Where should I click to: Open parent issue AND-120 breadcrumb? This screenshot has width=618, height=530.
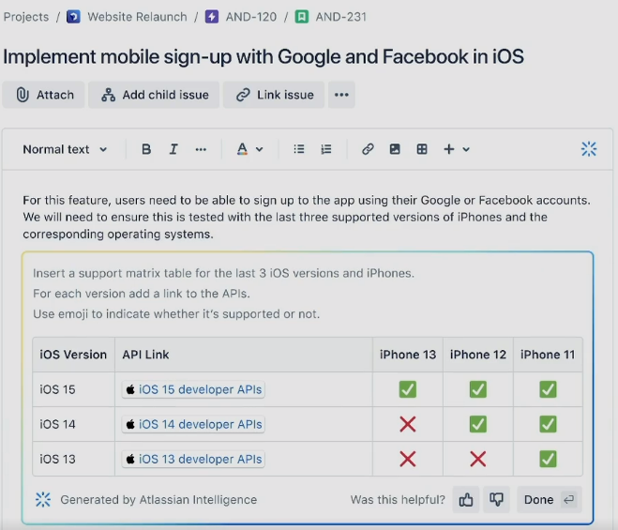coord(251,17)
